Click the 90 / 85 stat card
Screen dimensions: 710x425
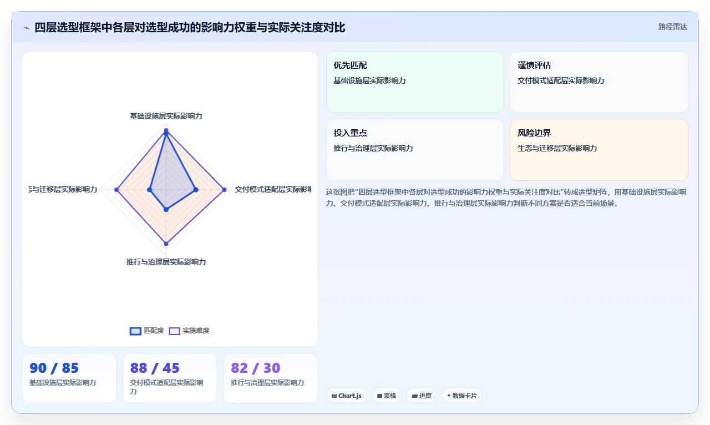(69, 378)
